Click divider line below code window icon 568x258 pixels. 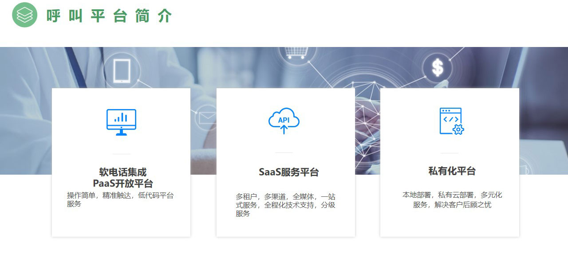click(x=450, y=153)
